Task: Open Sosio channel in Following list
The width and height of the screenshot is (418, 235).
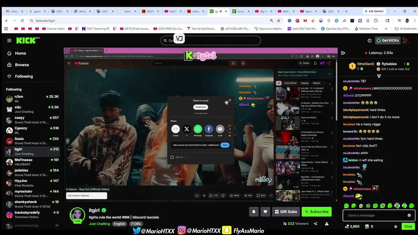Action: point(32,141)
